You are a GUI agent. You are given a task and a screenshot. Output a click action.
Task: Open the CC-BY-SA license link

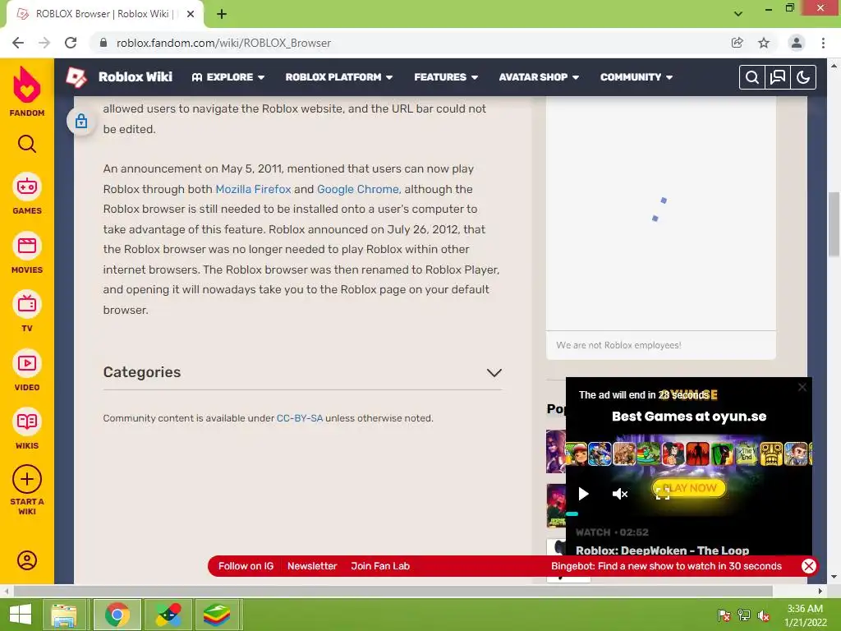pyautogui.click(x=299, y=418)
